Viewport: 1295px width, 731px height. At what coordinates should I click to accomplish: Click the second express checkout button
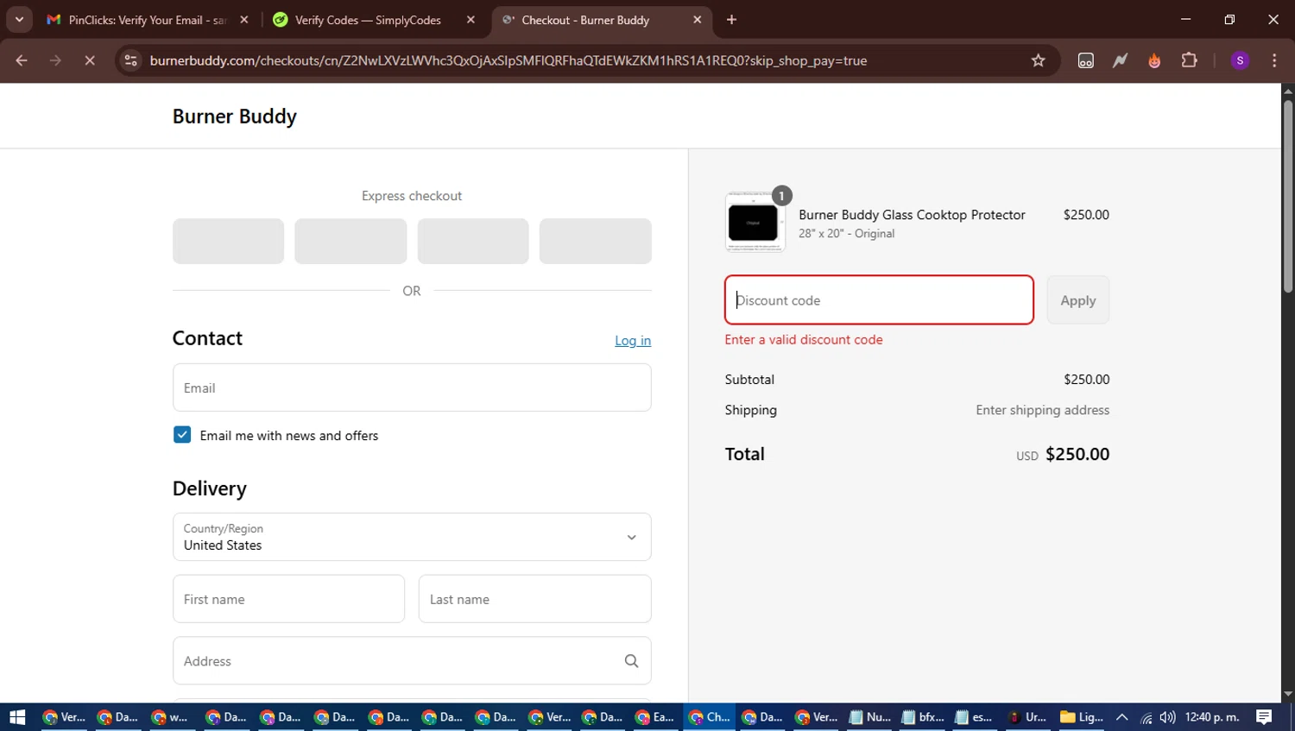click(351, 241)
